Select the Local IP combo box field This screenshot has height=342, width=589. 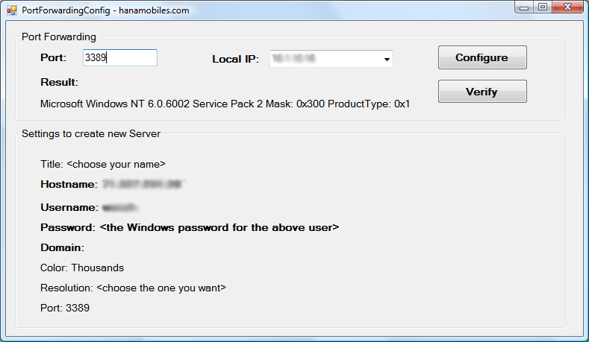[x=331, y=59]
